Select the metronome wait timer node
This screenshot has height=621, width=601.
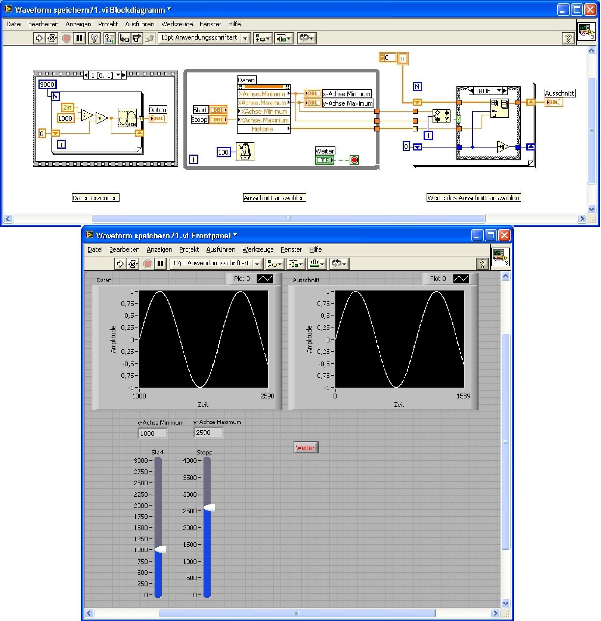245,152
